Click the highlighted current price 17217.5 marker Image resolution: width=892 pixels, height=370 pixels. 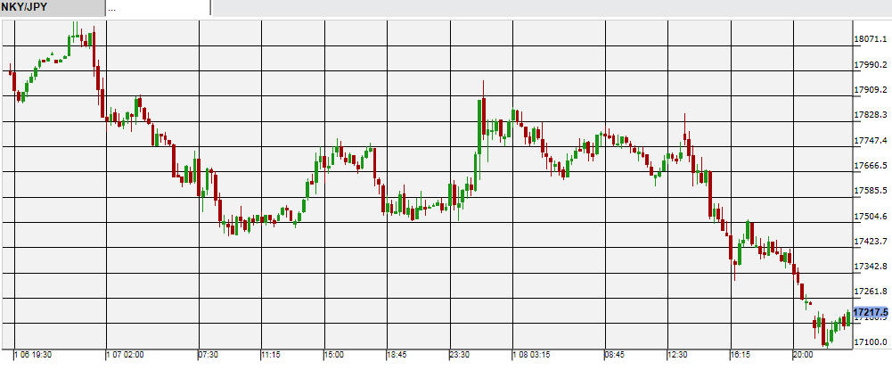(871, 313)
